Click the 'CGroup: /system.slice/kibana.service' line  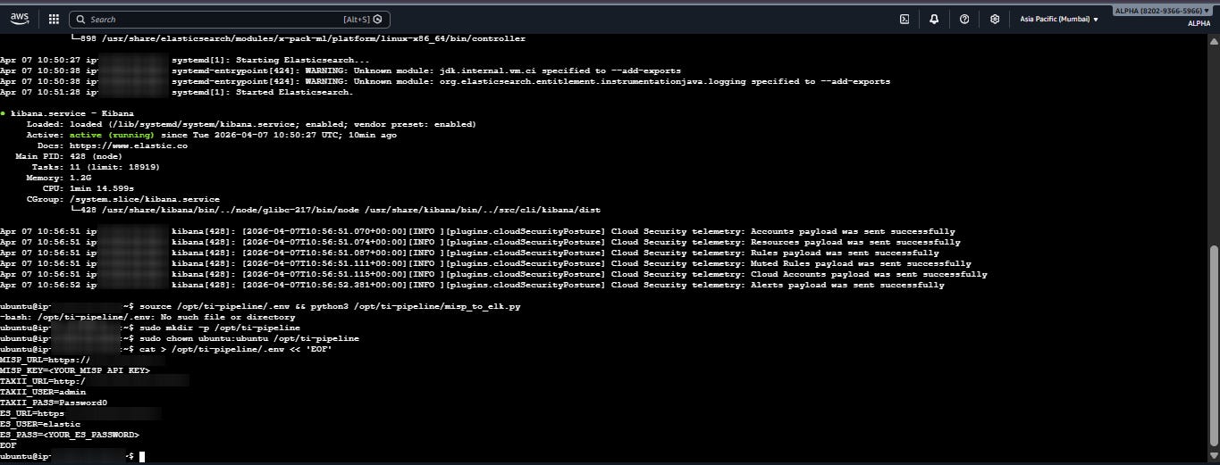(123, 199)
